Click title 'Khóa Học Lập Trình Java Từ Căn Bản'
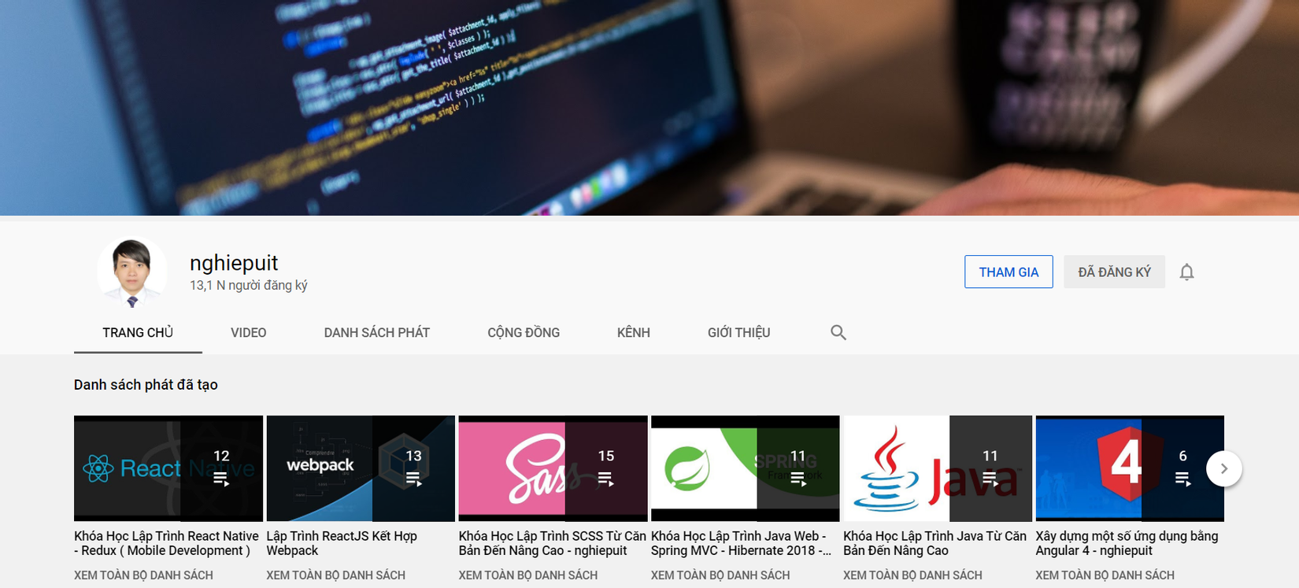 click(x=934, y=543)
